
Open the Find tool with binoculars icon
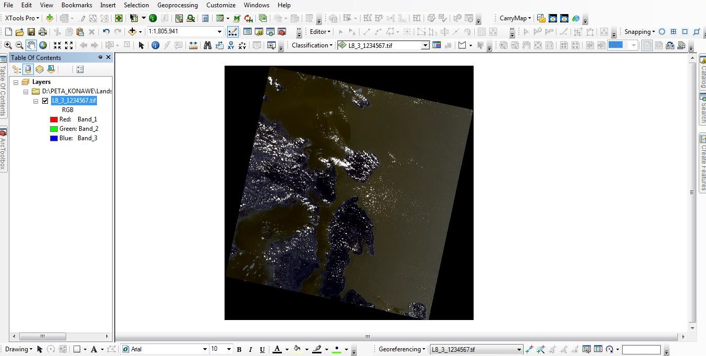(208, 45)
